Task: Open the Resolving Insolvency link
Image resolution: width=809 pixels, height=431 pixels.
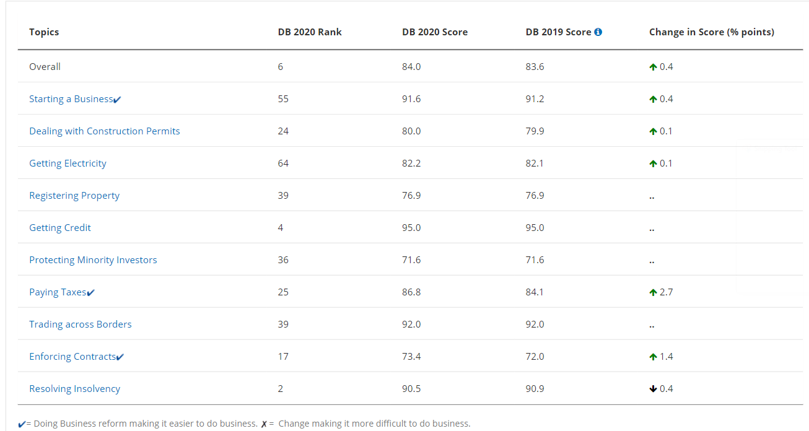Action: point(74,389)
